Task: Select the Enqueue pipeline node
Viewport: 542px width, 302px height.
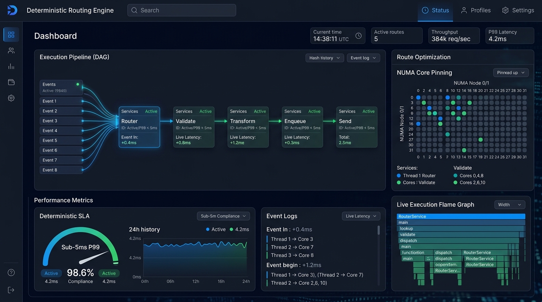Action: (x=303, y=127)
